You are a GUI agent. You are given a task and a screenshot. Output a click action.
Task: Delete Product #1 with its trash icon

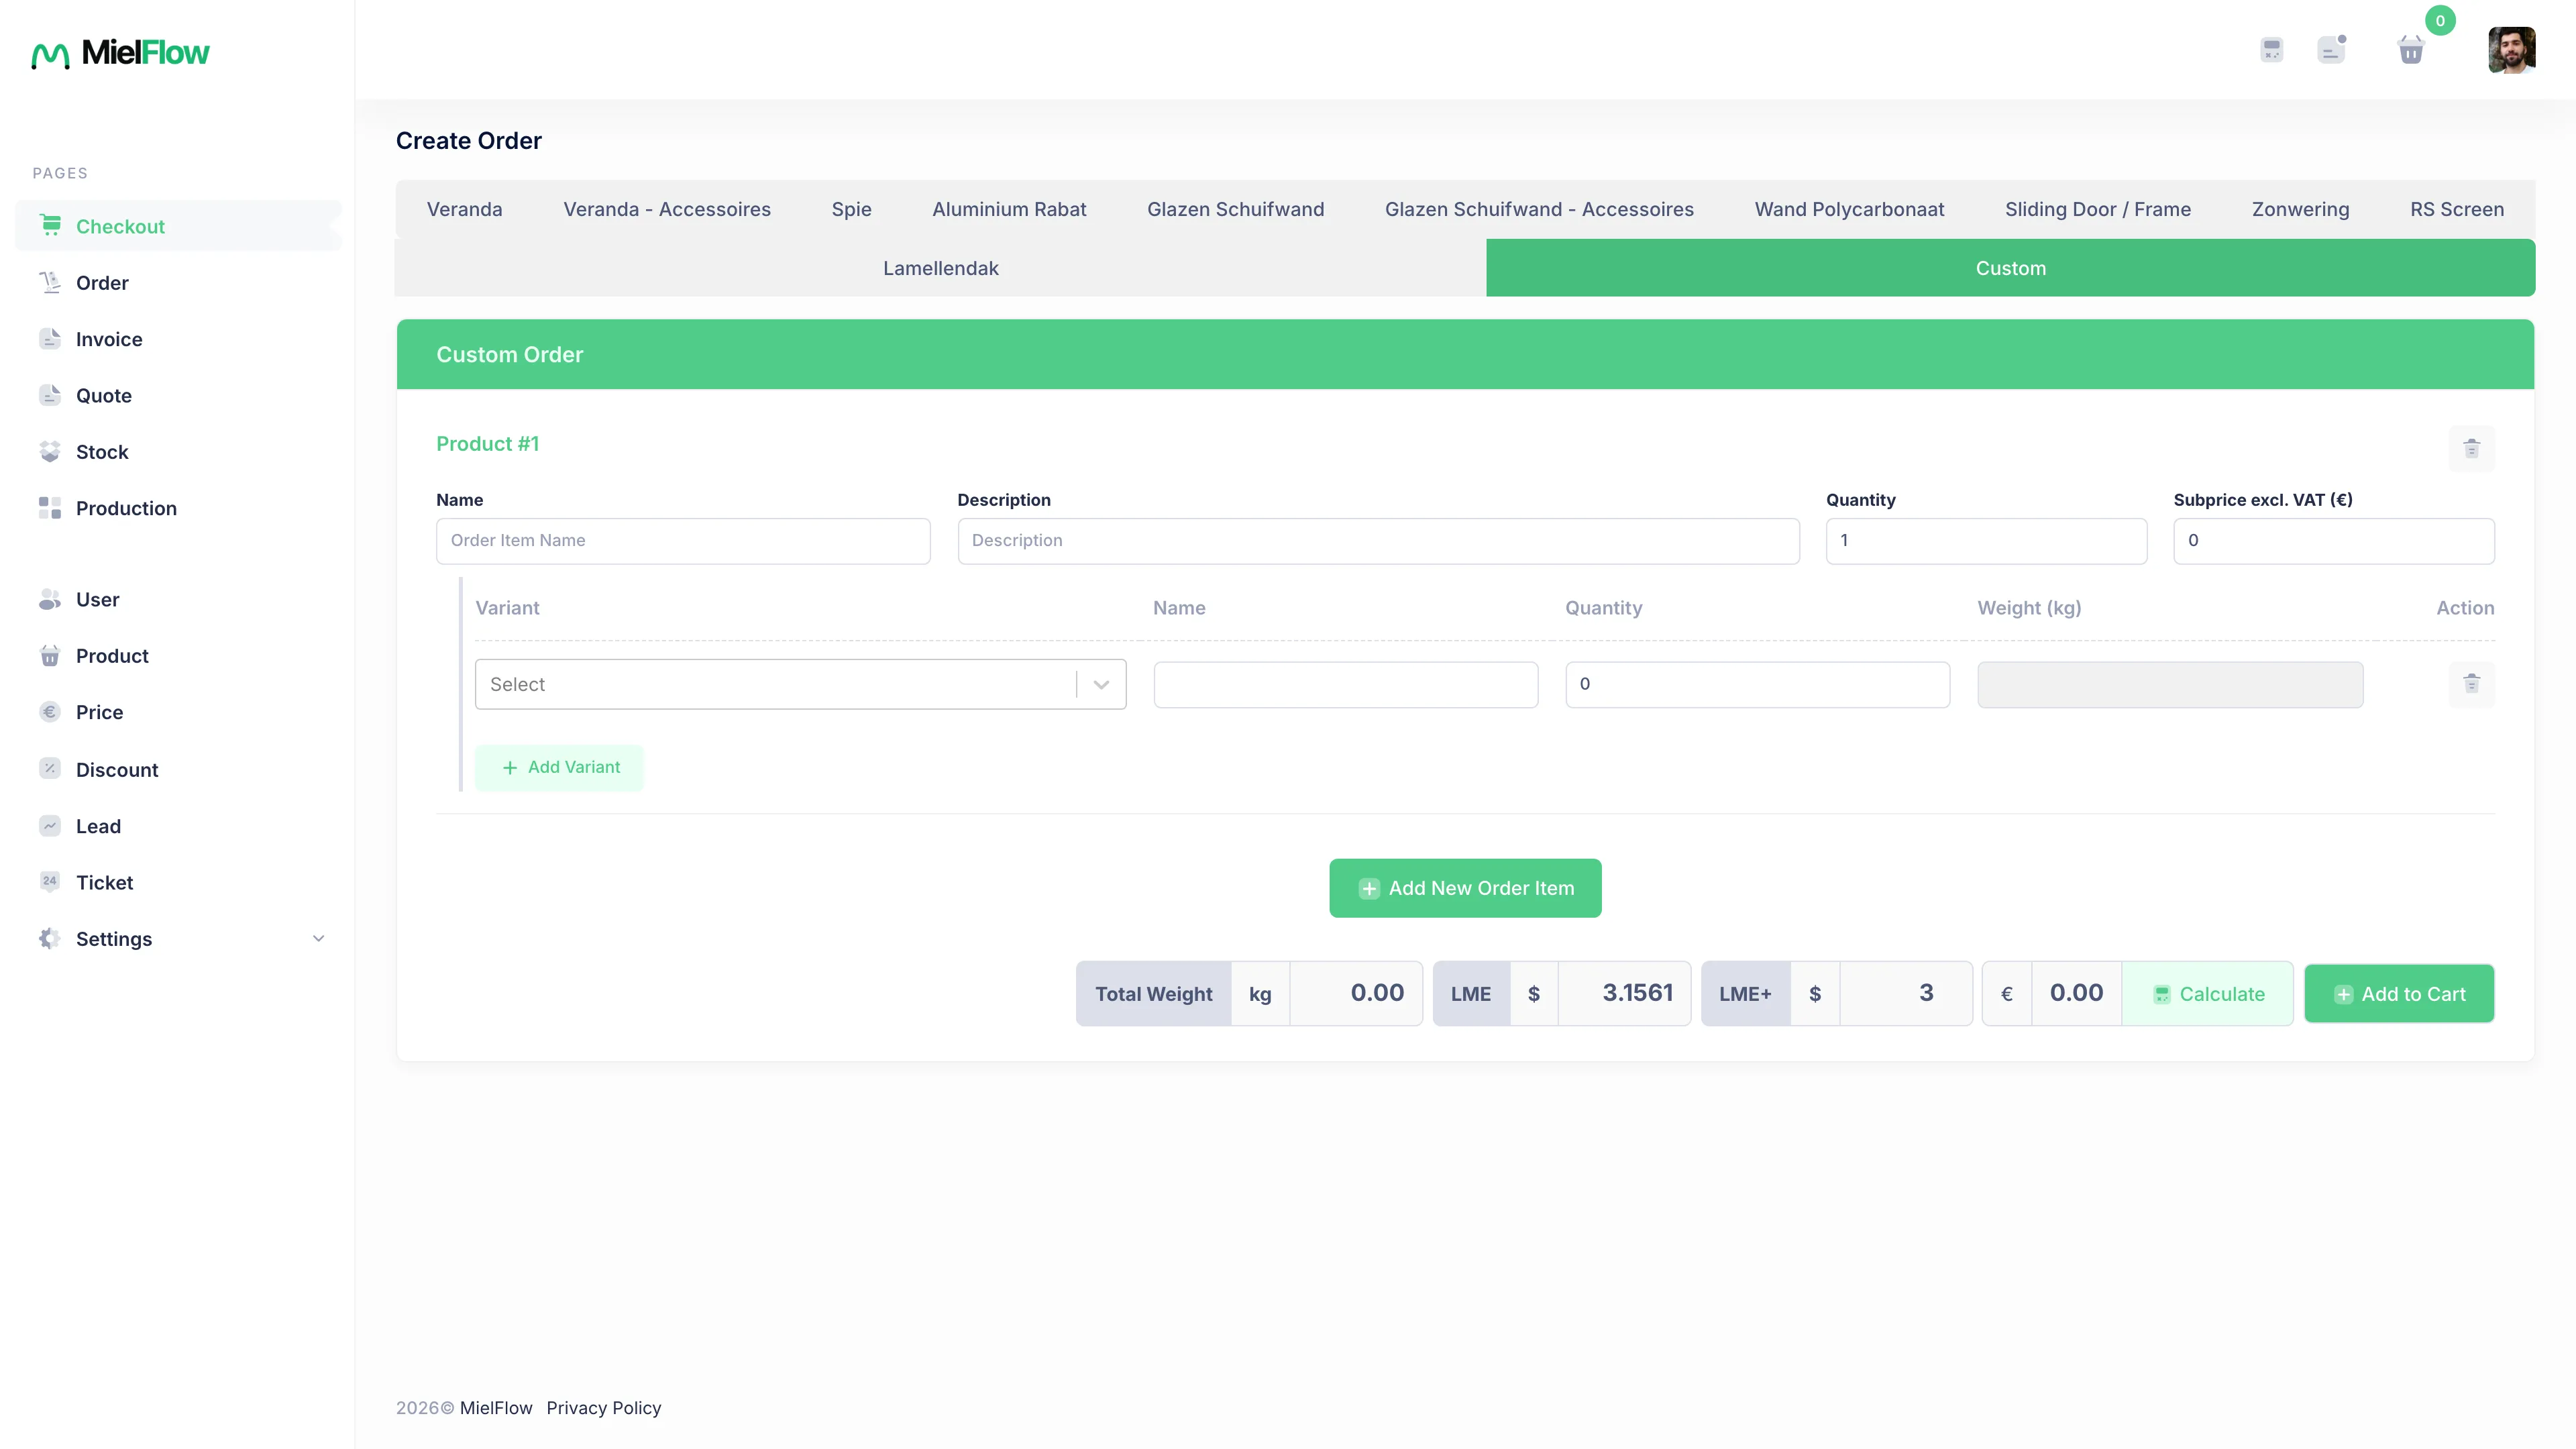point(2472,448)
